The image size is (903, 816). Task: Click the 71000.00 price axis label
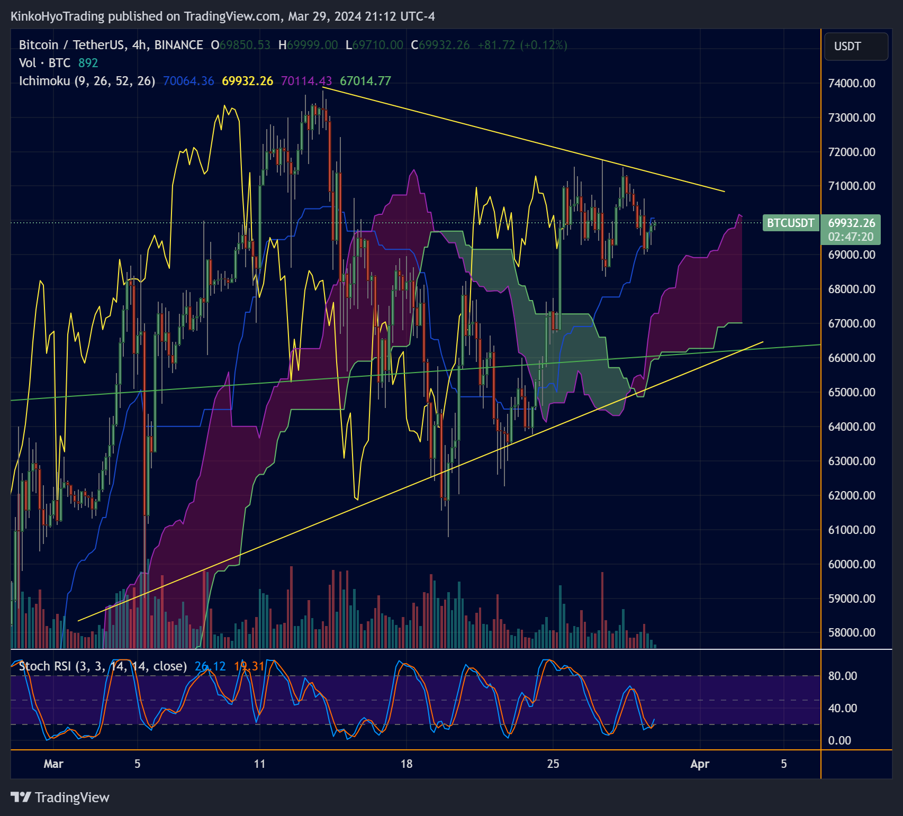[x=852, y=186]
